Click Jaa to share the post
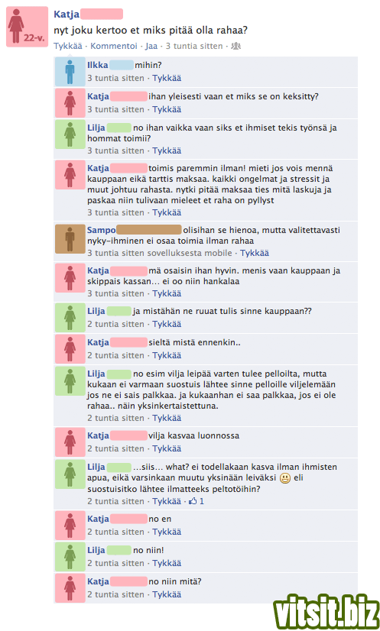 coord(151,46)
